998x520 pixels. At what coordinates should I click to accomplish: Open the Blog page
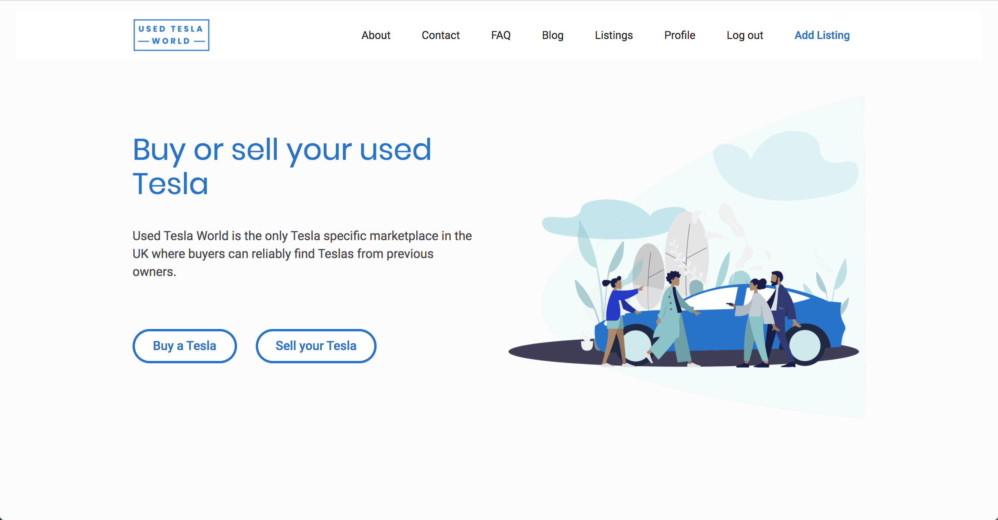(552, 35)
